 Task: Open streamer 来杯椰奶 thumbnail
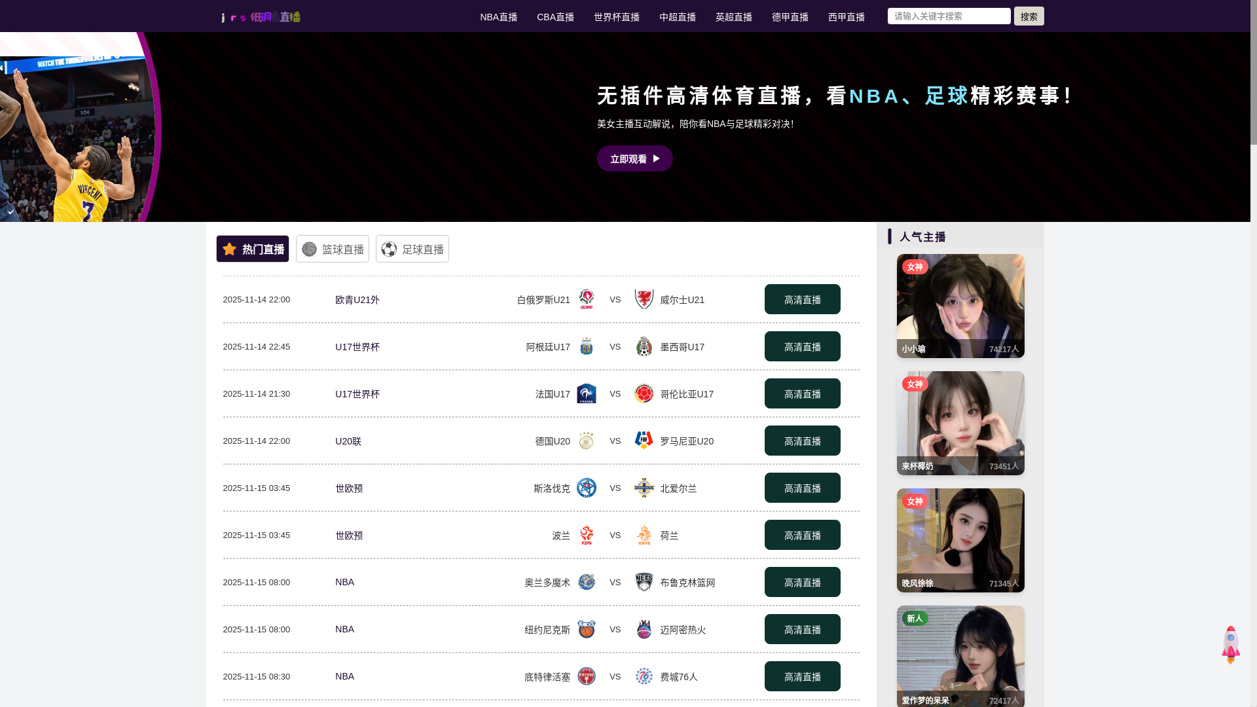960,423
